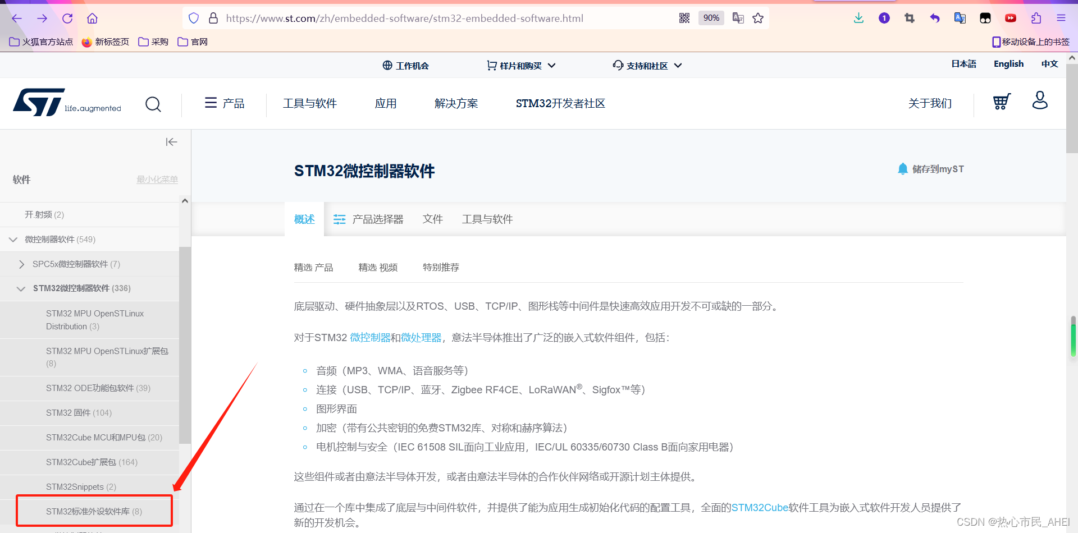Open the QR code icon in address bar
This screenshot has width=1078, height=533.
[x=684, y=19]
